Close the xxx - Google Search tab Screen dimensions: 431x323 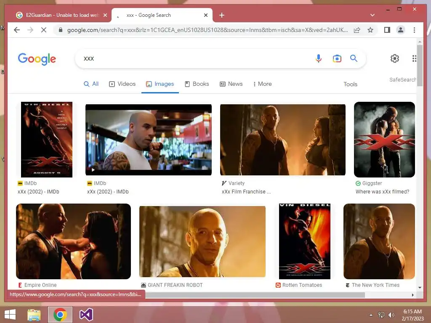tap(205, 15)
